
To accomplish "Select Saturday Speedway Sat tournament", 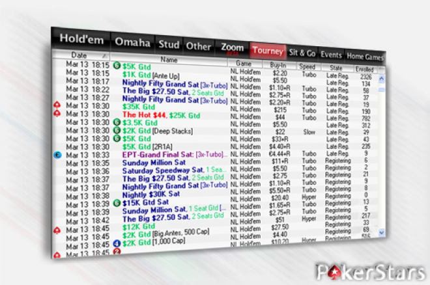I will tap(174, 170).
